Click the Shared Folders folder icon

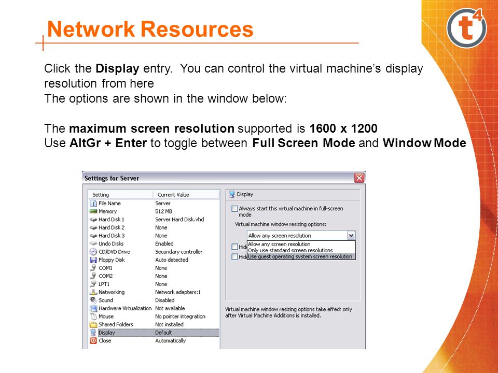(93, 324)
